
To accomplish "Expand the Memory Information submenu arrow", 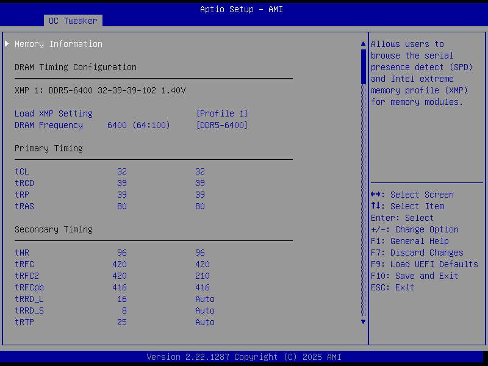I will coord(7,44).
